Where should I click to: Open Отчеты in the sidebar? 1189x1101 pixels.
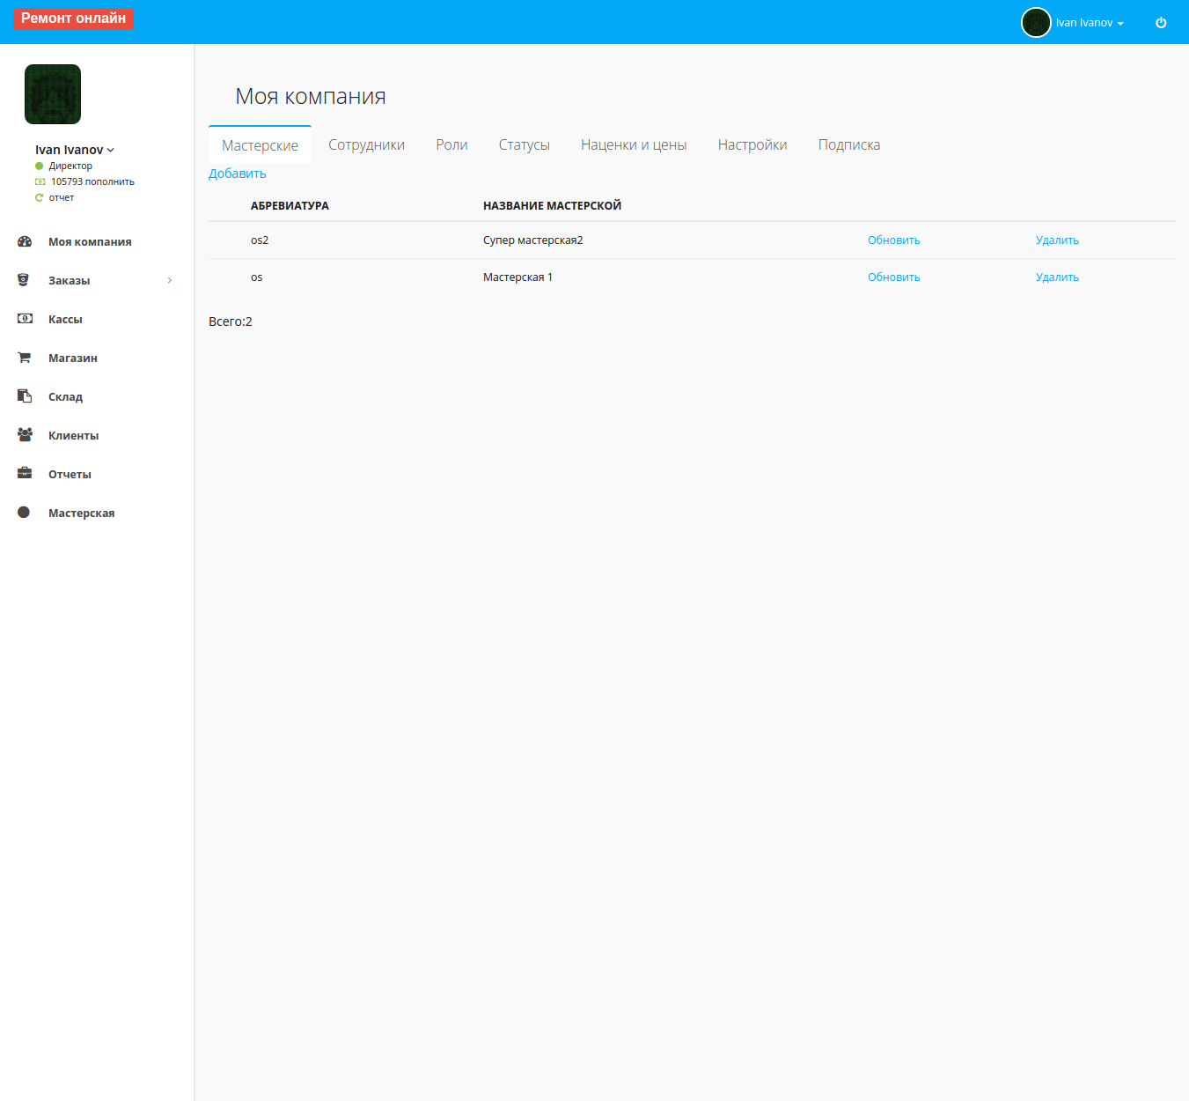click(70, 474)
